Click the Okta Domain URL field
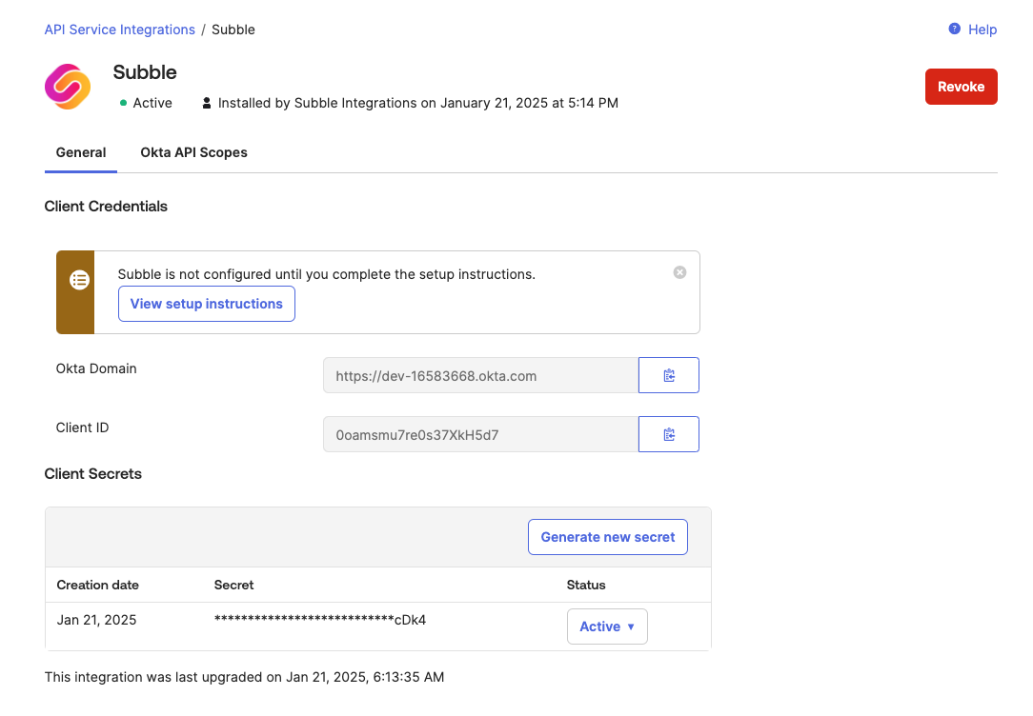 click(481, 376)
